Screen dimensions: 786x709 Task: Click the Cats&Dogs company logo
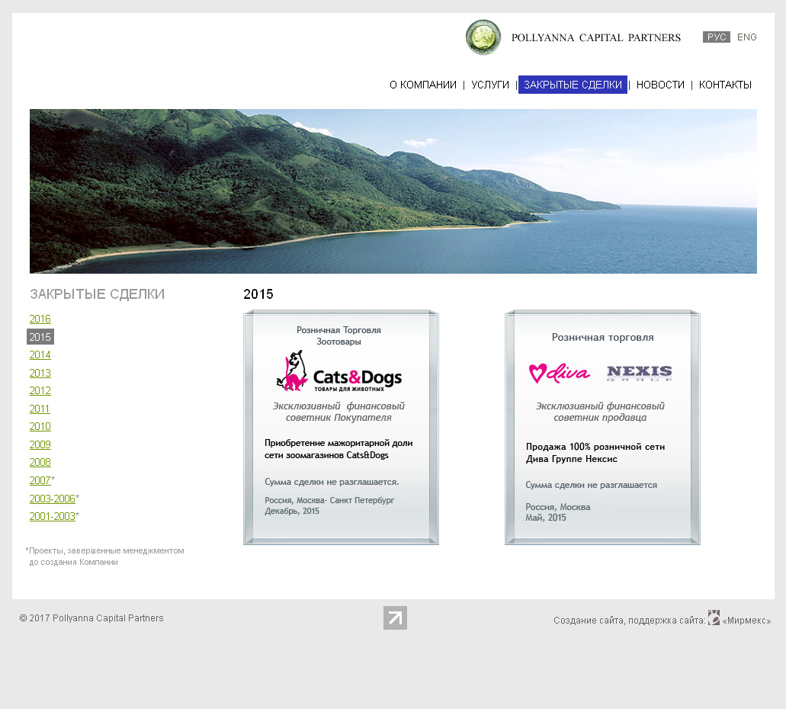(x=339, y=371)
